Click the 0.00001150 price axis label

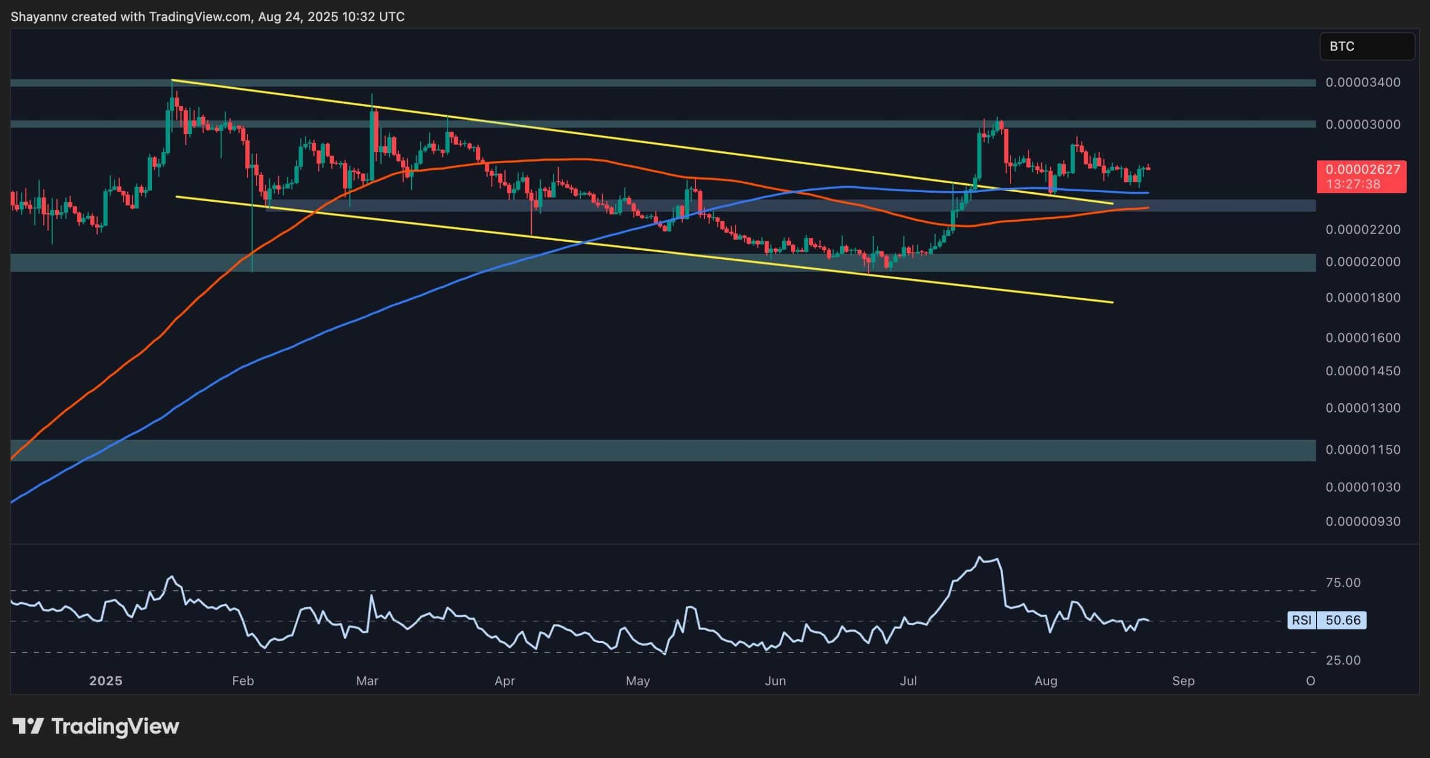(1362, 450)
